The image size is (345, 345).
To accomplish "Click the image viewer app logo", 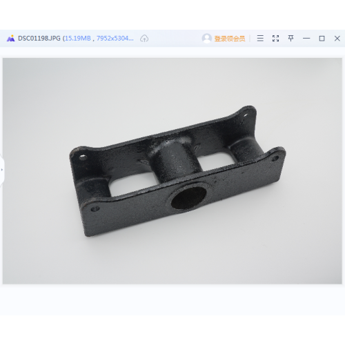I will point(10,38).
